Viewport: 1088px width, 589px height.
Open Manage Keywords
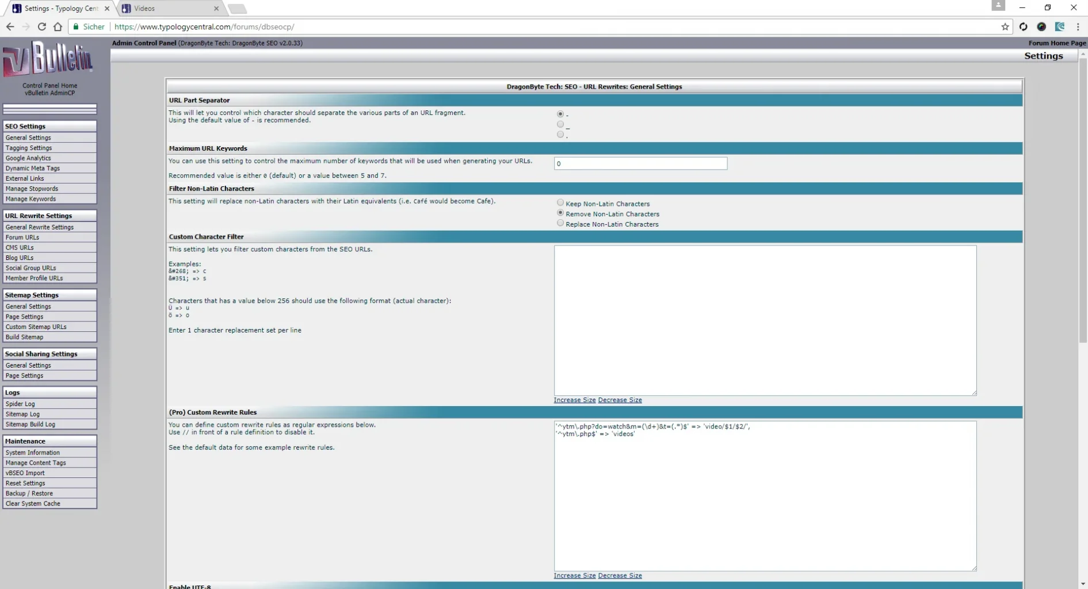click(x=49, y=199)
